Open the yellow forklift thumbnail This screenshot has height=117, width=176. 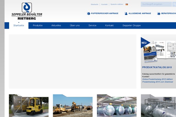pos(29,106)
